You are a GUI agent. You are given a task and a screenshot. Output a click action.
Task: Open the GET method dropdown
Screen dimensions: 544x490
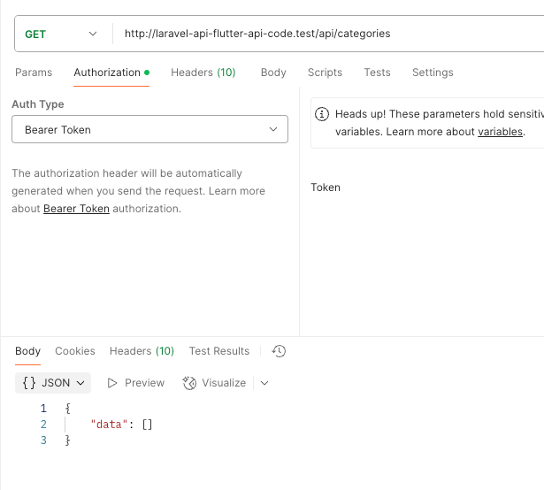60,34
